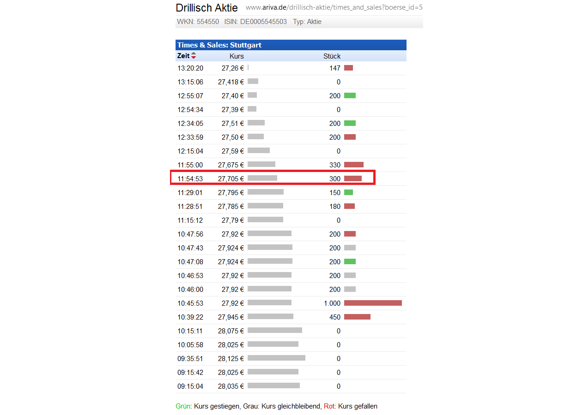Click the time 09:15:42
Screen dimensions: 583x415
(x=190, y=373)
